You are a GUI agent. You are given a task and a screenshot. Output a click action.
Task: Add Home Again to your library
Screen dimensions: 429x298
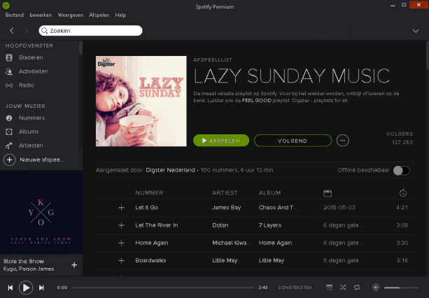pyautogui.click(x=122, y=243)
